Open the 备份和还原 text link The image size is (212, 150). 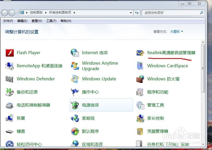click(27, 92)
